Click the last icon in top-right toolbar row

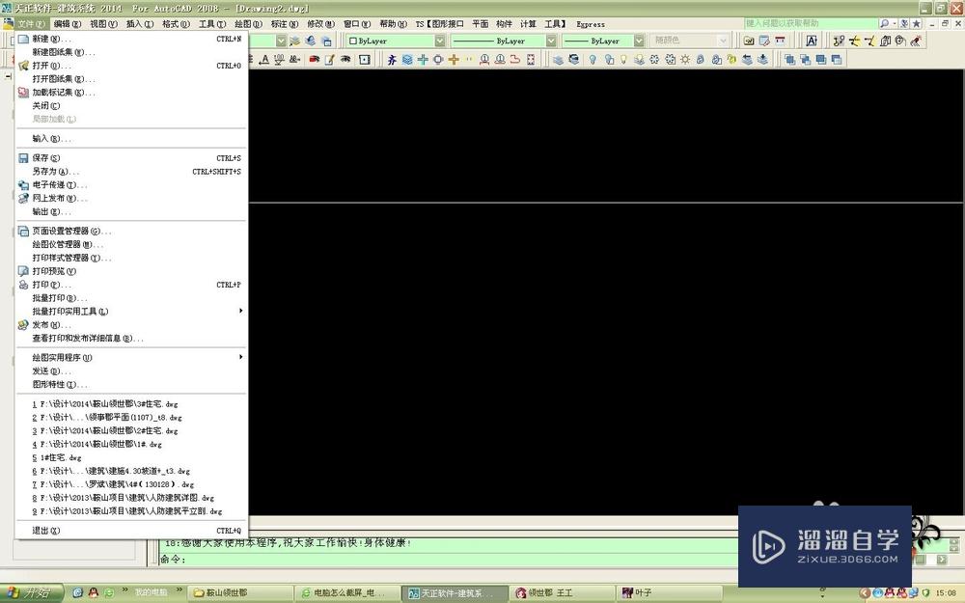point(915,41)
